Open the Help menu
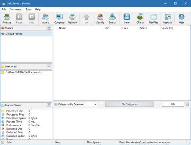This screenshot has height=145, width=191. pos(38,9)
